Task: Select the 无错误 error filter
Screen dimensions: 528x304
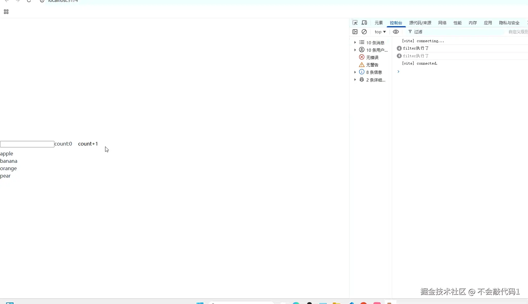Action: pos(372,57)
